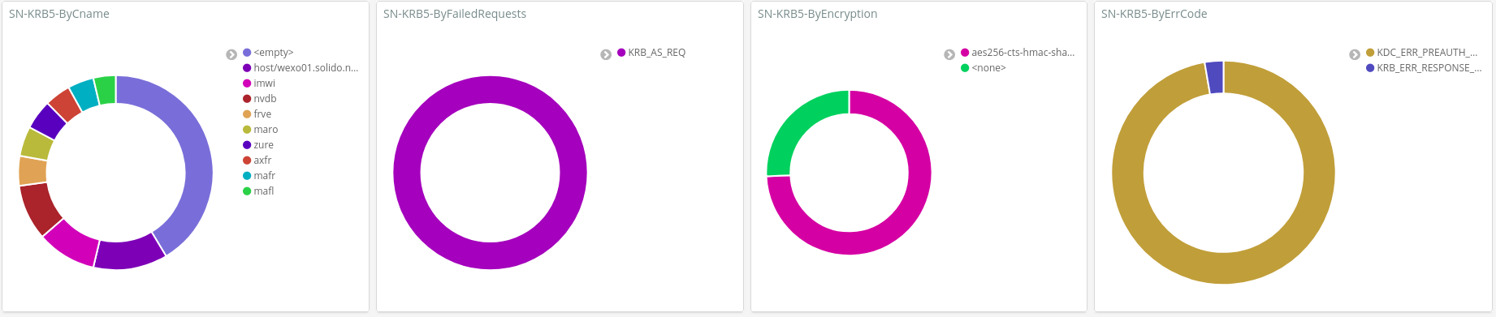Viewport: 1496px width, 317px height.
Task: Click the frve legend dot
Action: [247, 114]
